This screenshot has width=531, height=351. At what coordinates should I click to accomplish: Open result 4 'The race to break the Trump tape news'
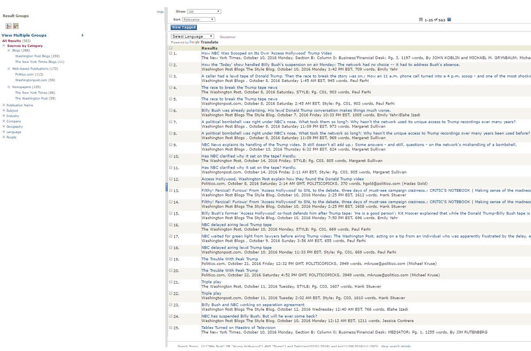point(239,88)
